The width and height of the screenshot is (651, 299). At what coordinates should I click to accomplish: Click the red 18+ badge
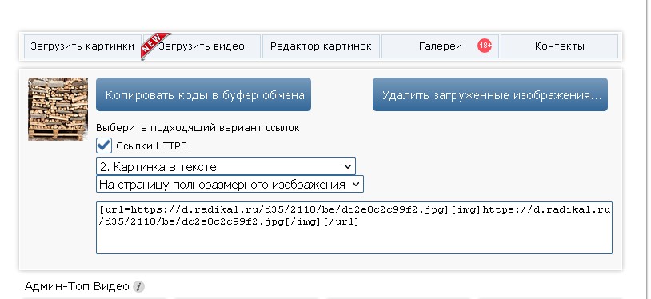(485, 46)
